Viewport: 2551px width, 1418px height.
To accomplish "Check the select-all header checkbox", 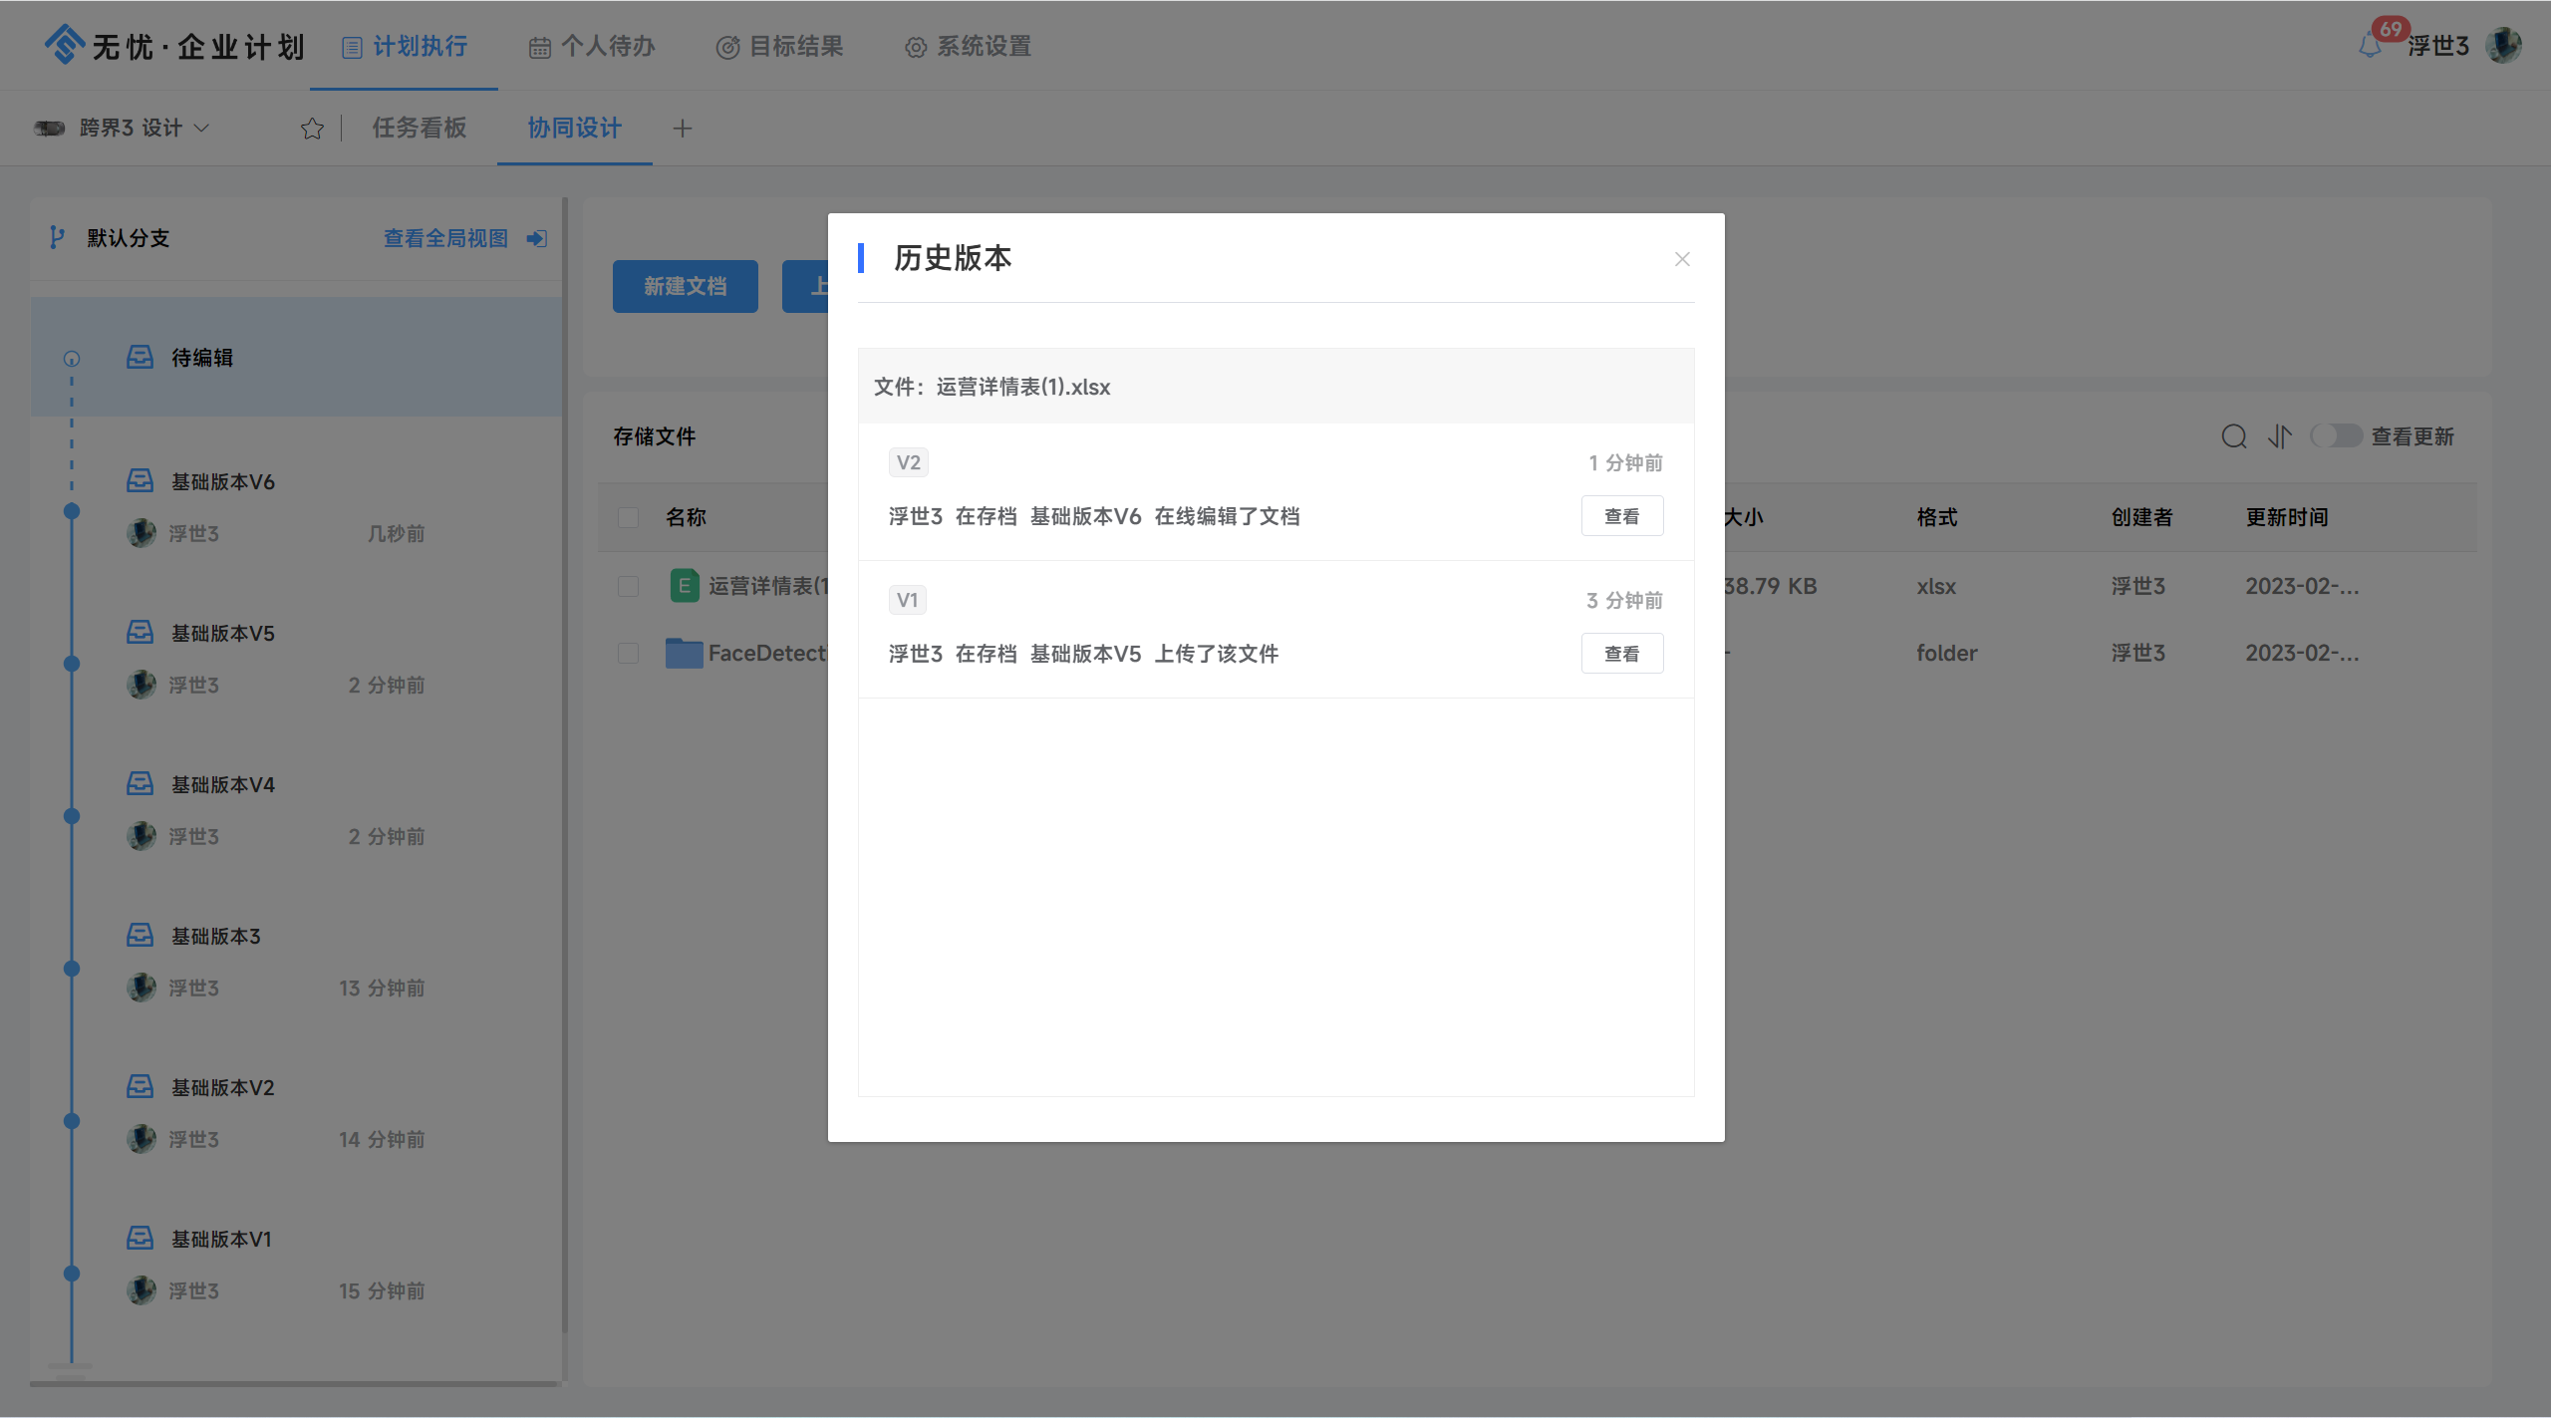I will pyautogui.click(x=628, y=517).
